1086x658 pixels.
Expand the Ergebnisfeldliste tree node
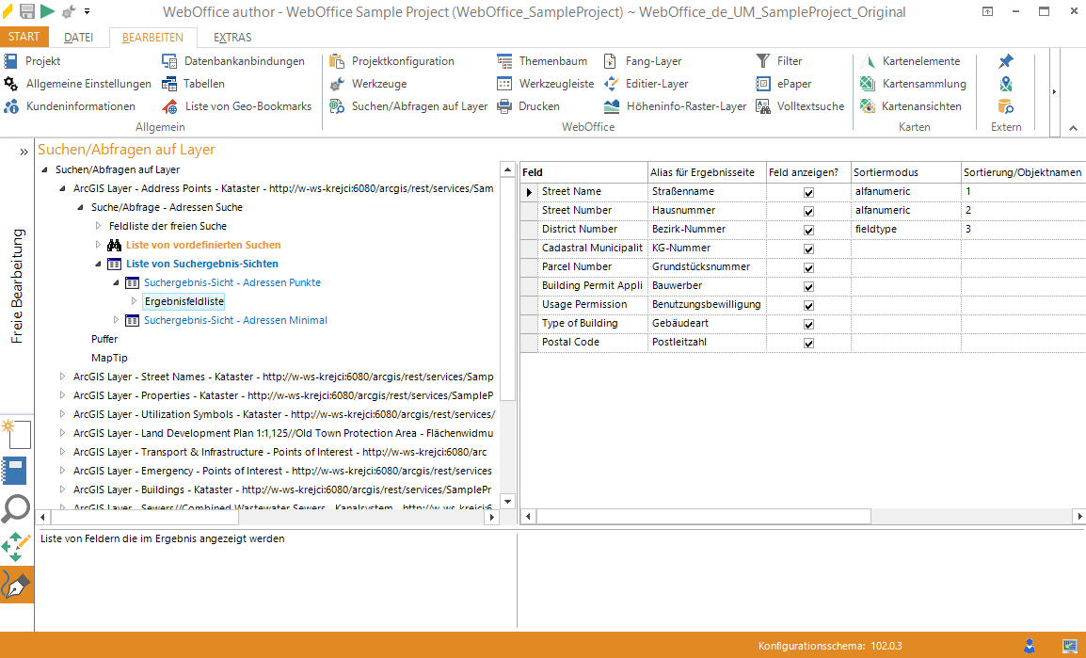coord(134,301)
